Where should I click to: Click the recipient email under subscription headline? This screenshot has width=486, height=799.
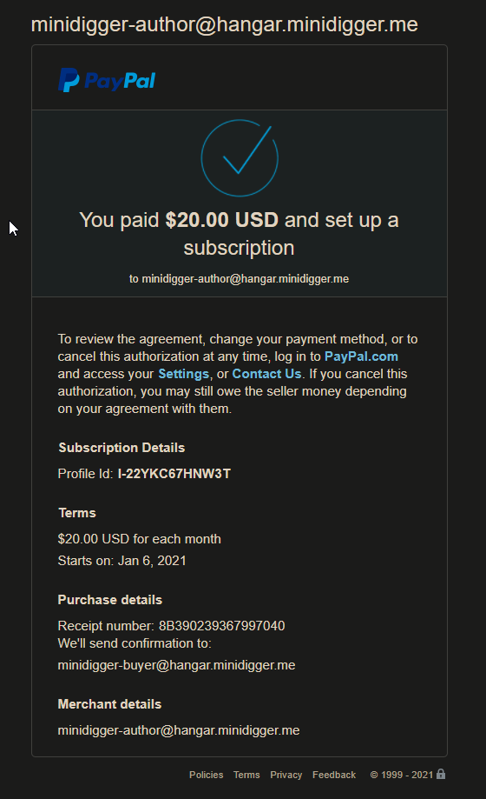(240, 279)
